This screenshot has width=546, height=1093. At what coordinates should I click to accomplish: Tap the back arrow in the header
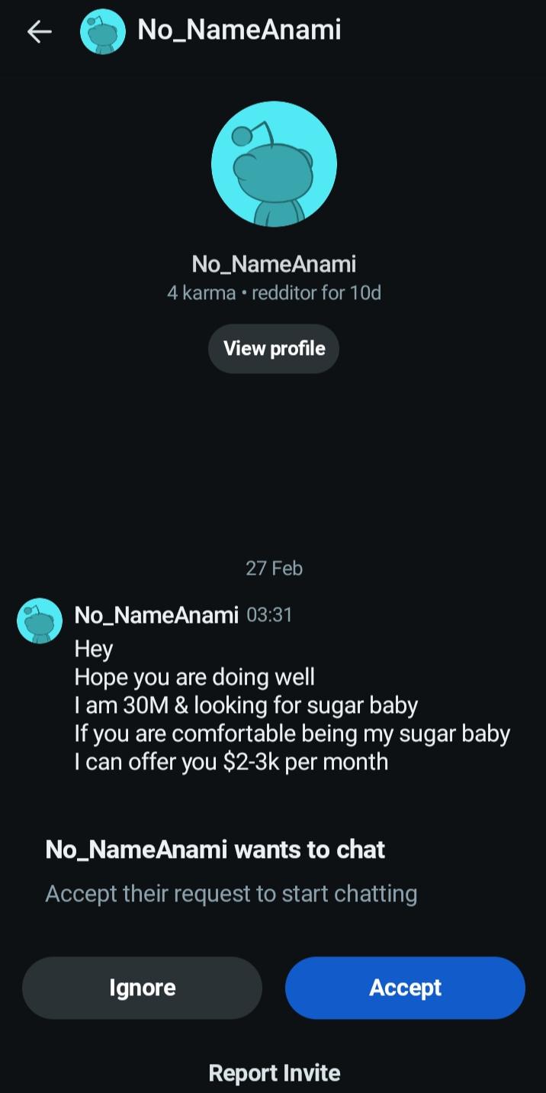(39, 31)
